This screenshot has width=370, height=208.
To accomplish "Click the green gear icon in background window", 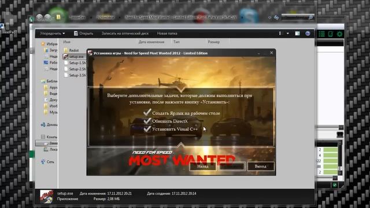I will tap(339, 34).
